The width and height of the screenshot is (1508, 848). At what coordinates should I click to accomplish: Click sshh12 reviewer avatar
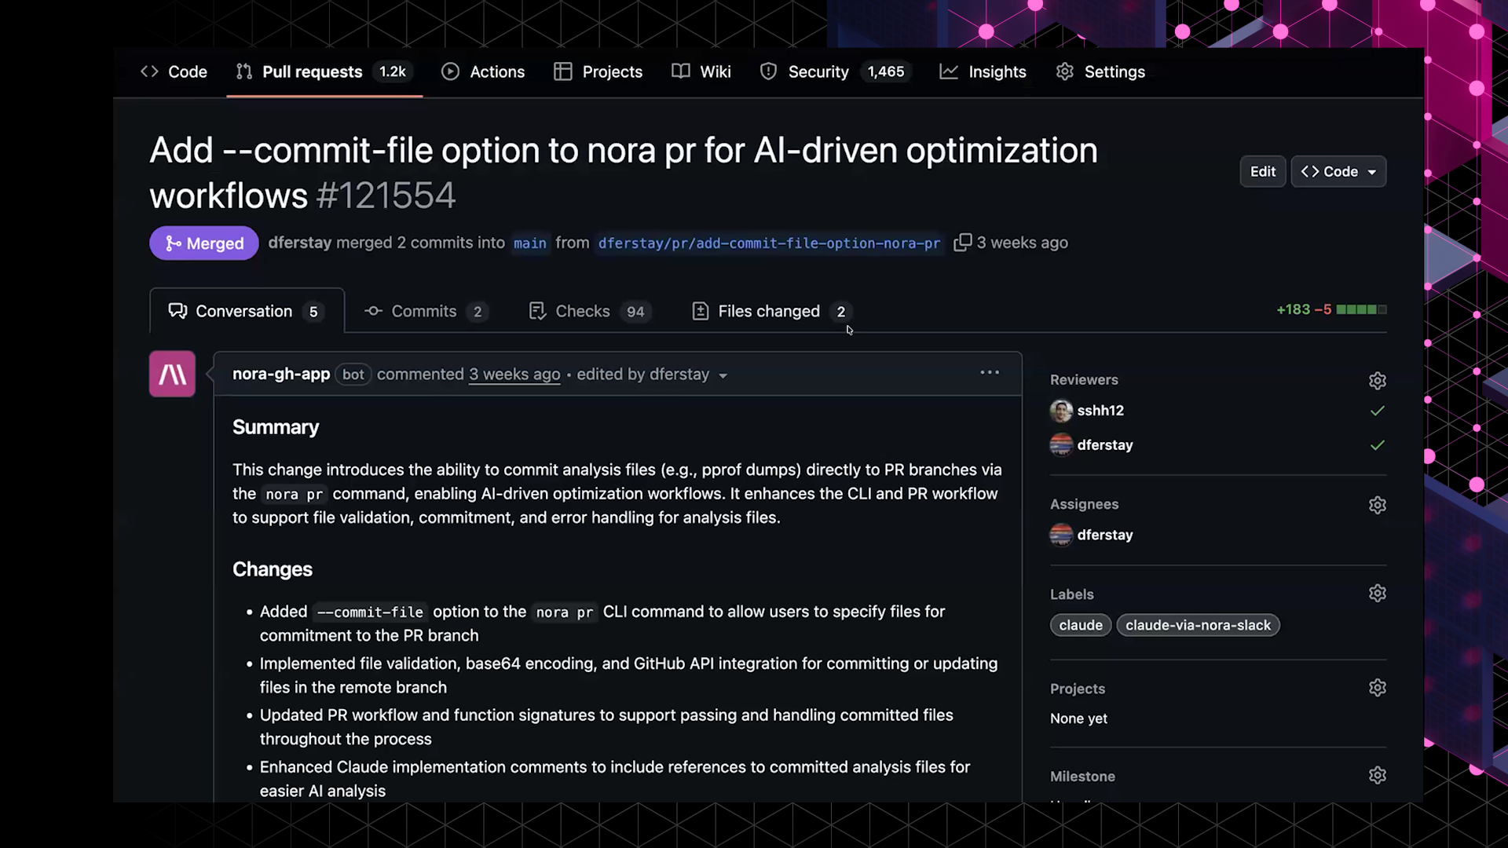1061,411
